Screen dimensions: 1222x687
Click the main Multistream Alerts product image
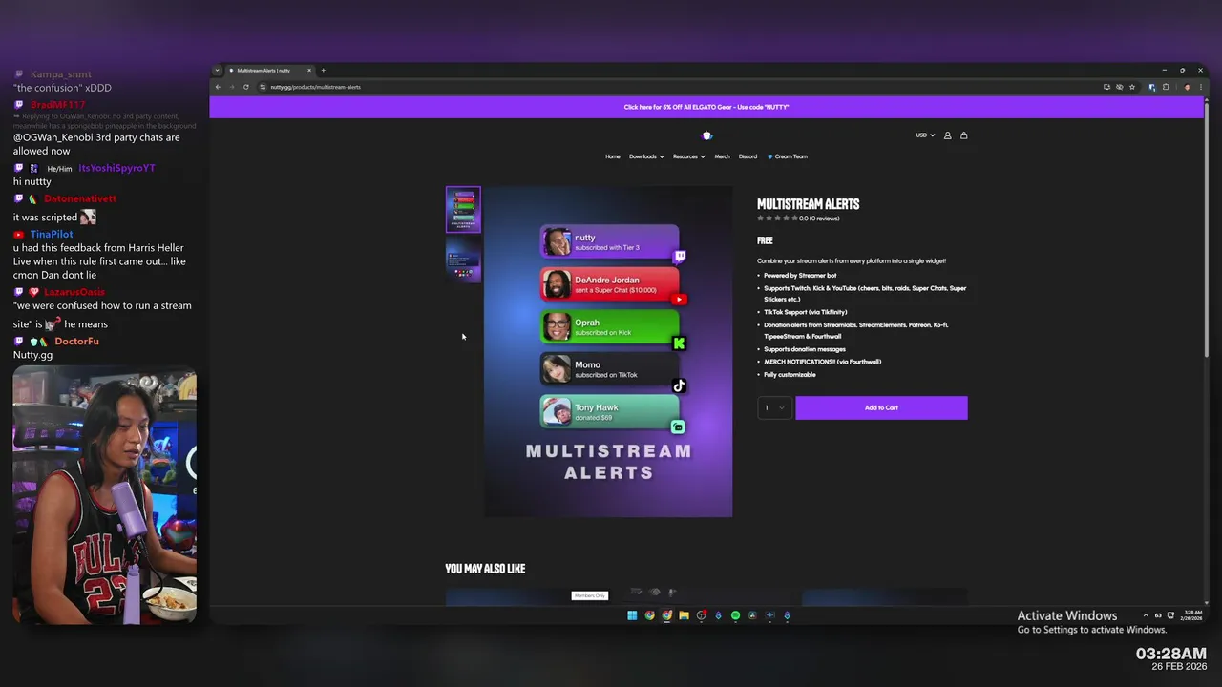pos(608,351)
